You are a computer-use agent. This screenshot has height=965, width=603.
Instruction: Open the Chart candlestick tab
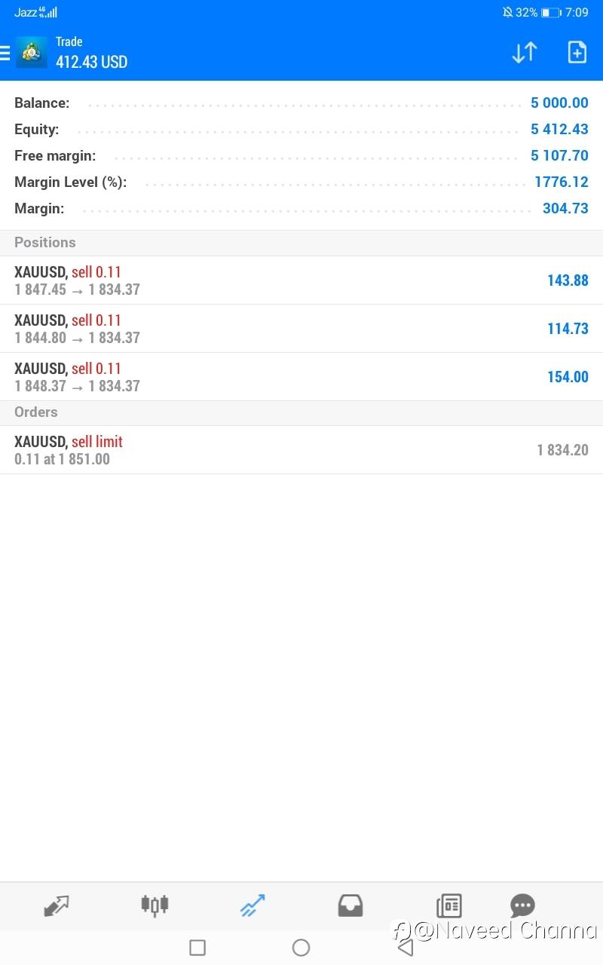[155, 905]
